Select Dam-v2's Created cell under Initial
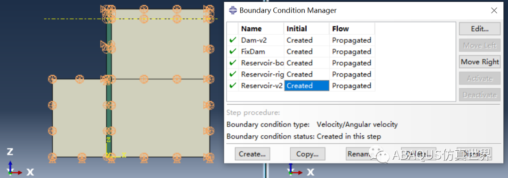The image size is (508, 178). (x=307, y=40)
